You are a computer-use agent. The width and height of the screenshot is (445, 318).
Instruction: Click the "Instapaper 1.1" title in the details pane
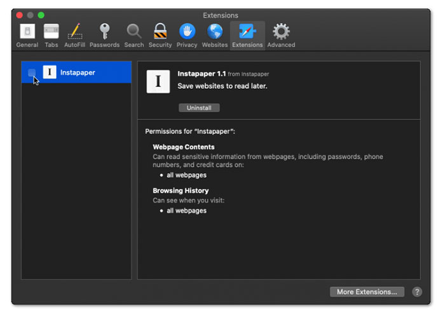click(202, 74)
